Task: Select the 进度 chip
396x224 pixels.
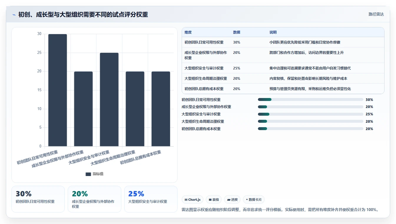Action: tap(232, 200)
